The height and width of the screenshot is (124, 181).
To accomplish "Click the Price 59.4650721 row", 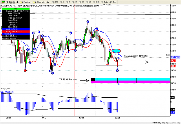I will (x=16, y=18).
